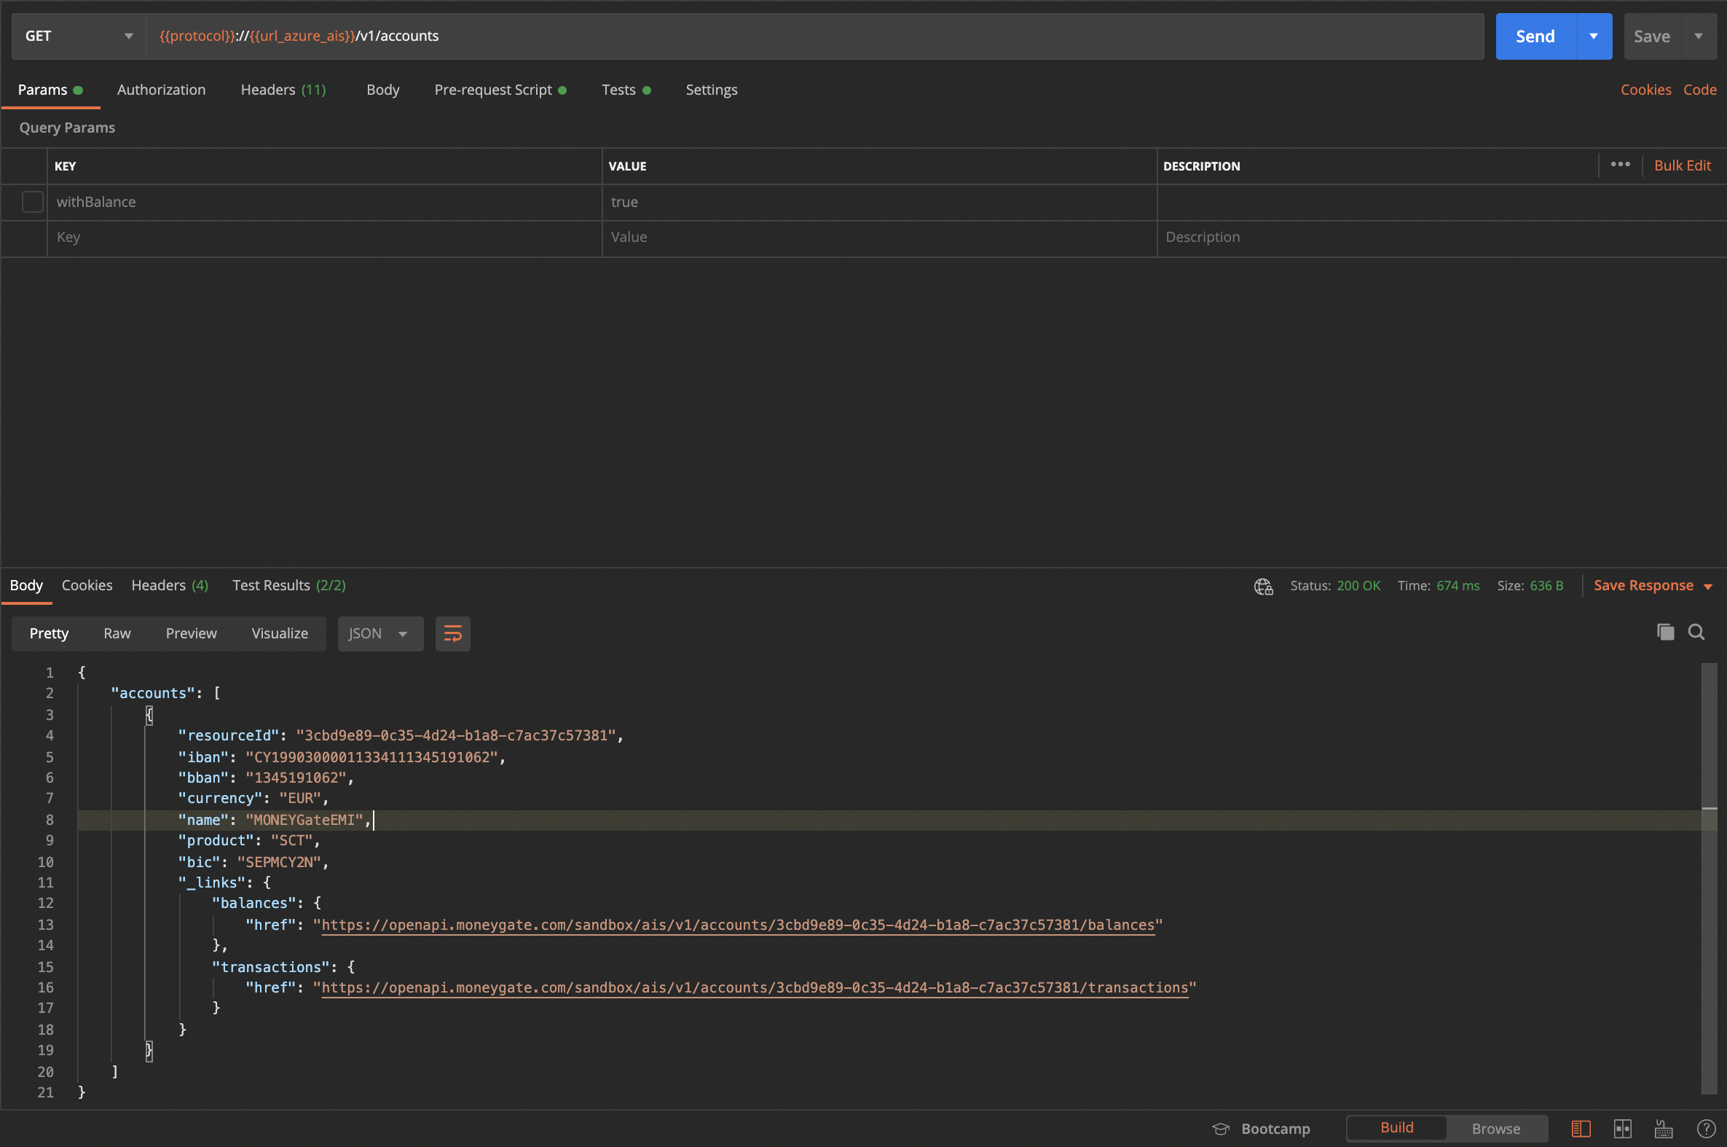Enable the withBalance query param checkbox
Image resolution: width=1727 pixels, height=1147 pixels.
pos(33,202)
